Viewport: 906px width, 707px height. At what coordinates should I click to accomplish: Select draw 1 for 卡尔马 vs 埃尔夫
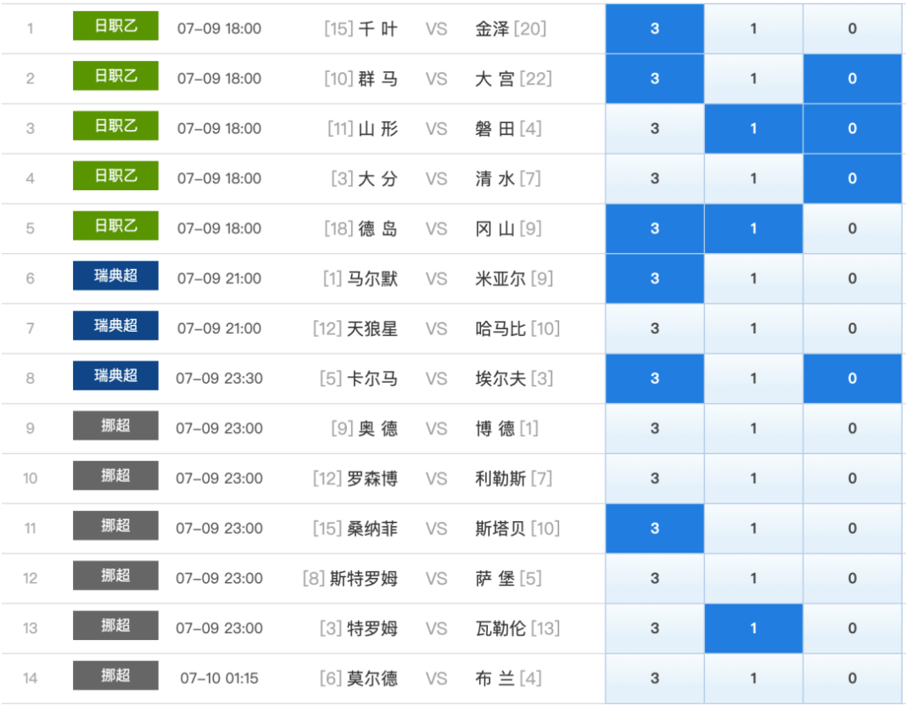[753, 379]
